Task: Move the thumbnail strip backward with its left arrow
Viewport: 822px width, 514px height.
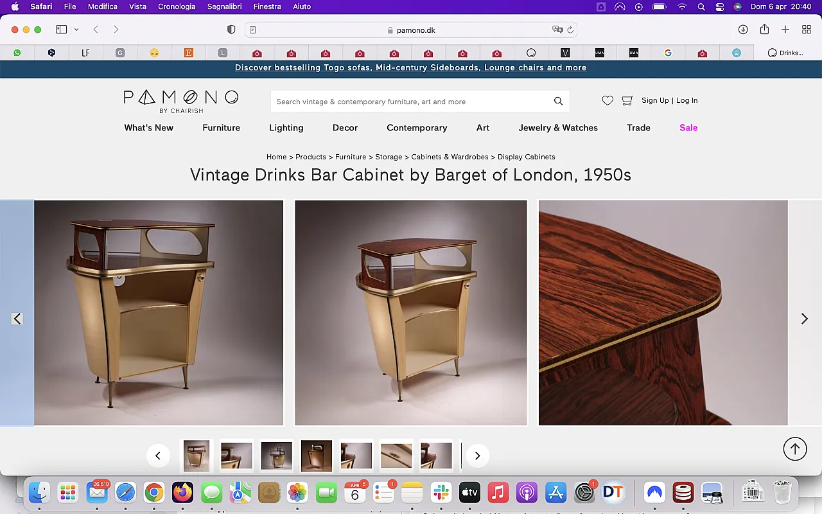Action: 158,456
